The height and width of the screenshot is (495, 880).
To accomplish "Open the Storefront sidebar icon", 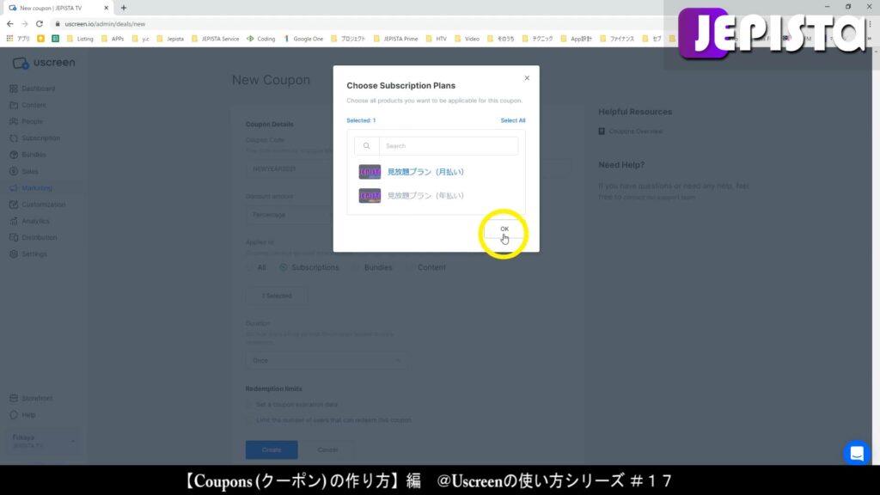I will pyautogui.click(x=14, y=398).
